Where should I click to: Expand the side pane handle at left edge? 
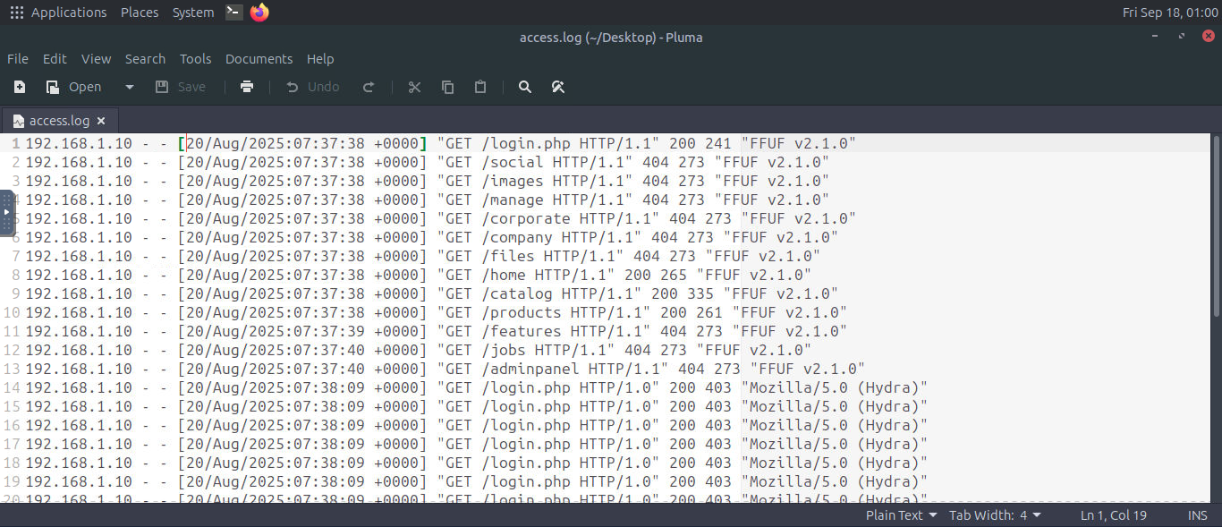(6, 212)
